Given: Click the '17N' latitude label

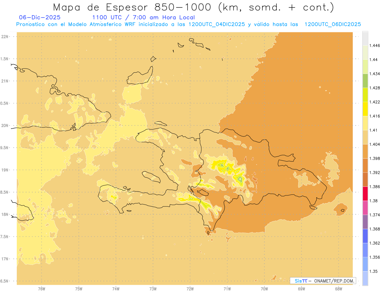Looking at the screenshot, I should click(5, 259).
